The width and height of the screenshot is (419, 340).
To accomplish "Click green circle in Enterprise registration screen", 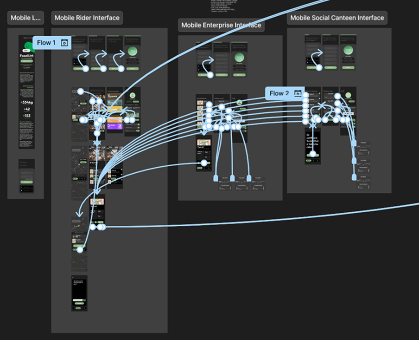I will pyautogui.click(x=239, y=58).
